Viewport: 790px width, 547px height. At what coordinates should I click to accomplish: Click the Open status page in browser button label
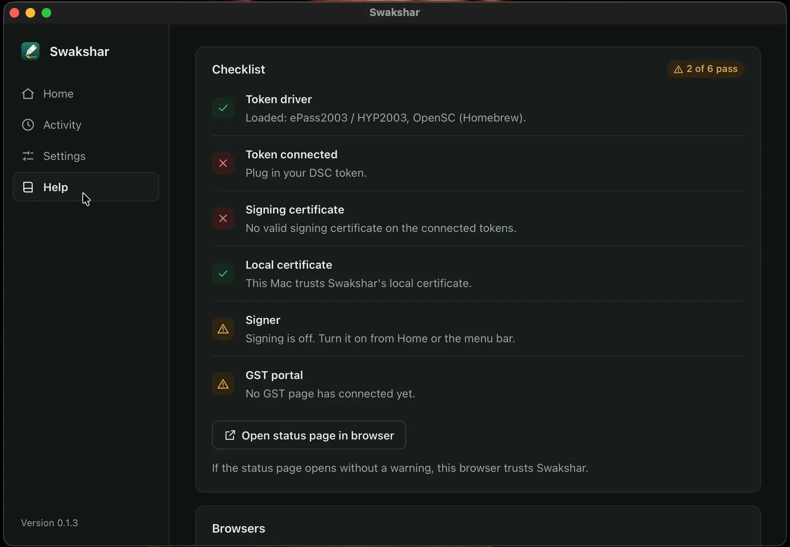(318, 435)
